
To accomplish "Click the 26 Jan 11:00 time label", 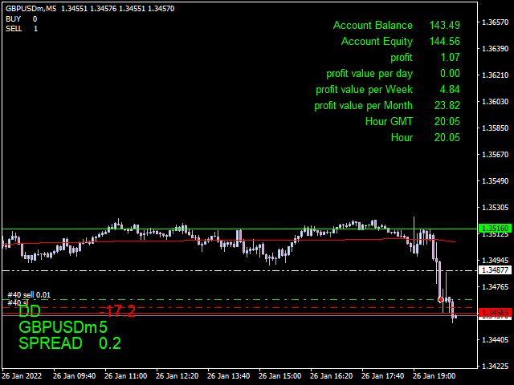I will click(x=126, y=376).
